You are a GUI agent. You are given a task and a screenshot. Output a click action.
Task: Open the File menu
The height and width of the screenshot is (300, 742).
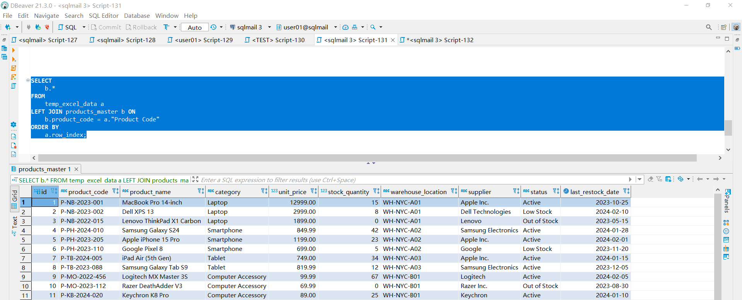point(7,15)
